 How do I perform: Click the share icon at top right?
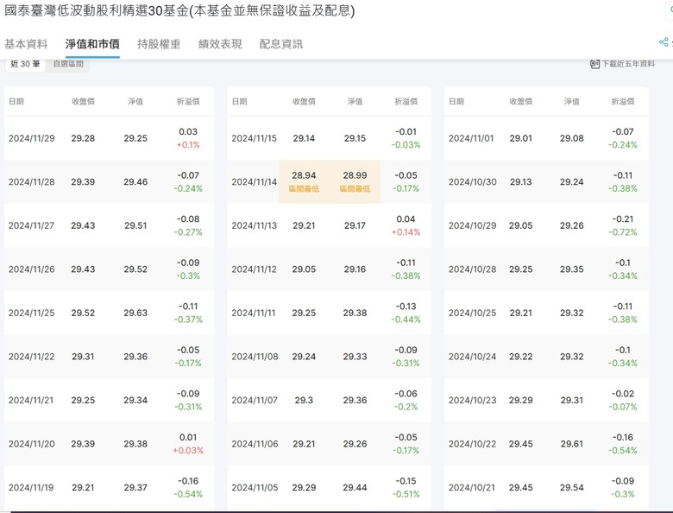point(664,42)
